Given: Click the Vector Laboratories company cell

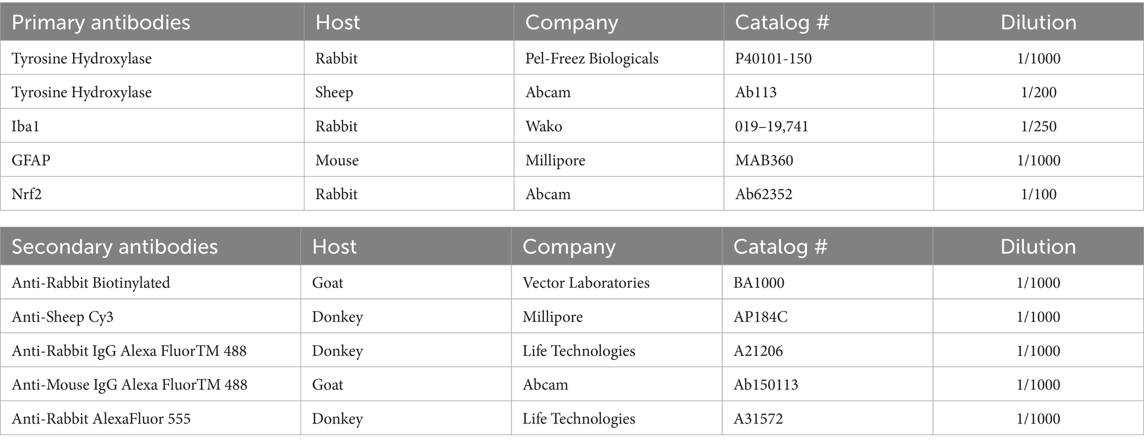Looking at the screenshot, I should (x=586, y=283).
